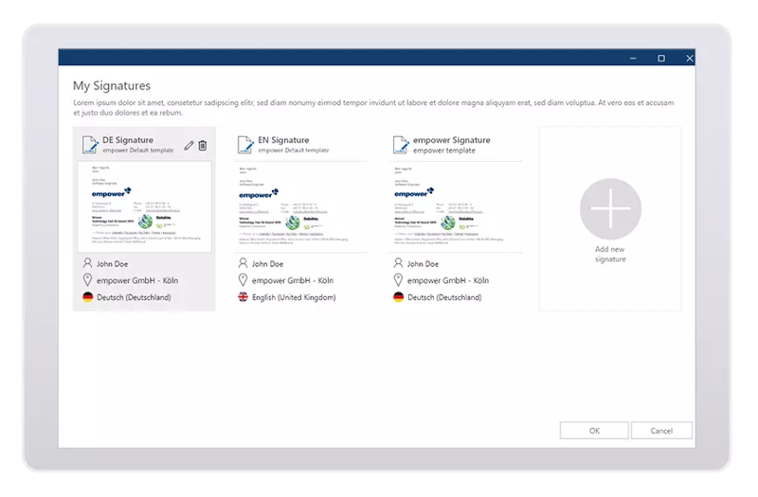This screenshot has height=497, width=758.
Task: Click the Add new signature label
Action: click(610, 254)
